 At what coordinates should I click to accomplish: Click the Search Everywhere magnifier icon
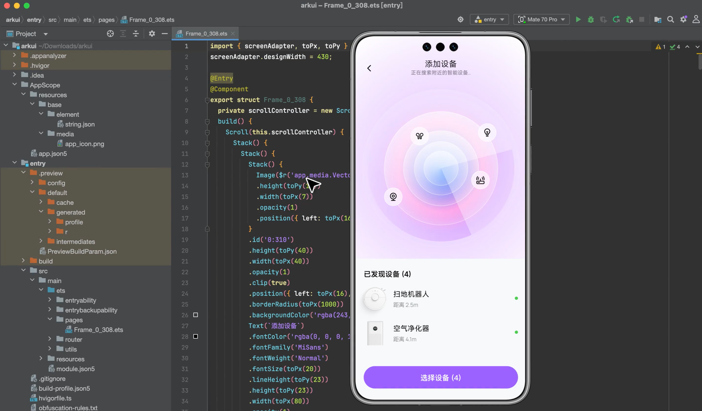671,20
